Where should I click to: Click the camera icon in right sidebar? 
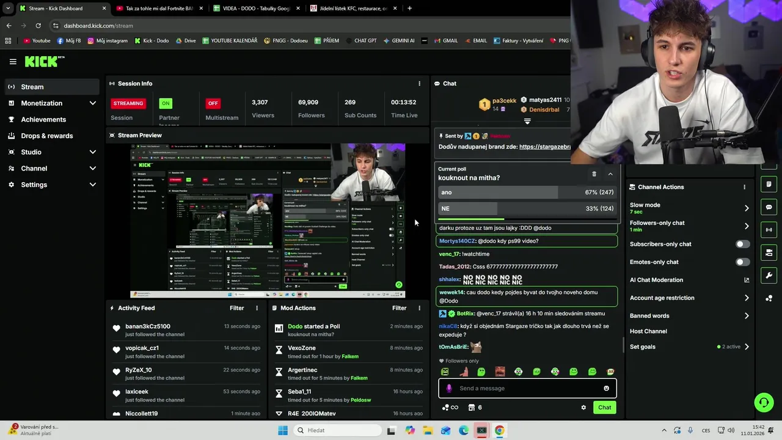point(769,252)
